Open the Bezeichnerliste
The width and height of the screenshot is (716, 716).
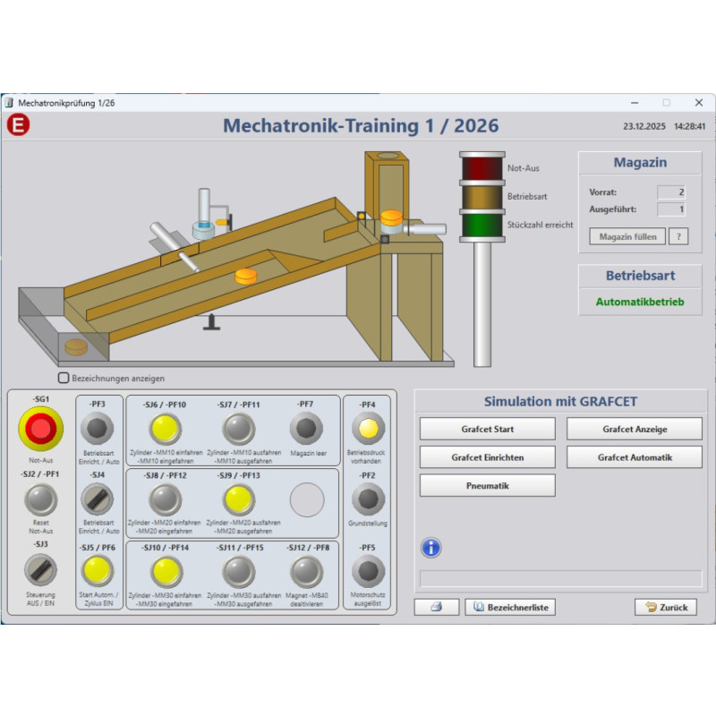(510, 607)
